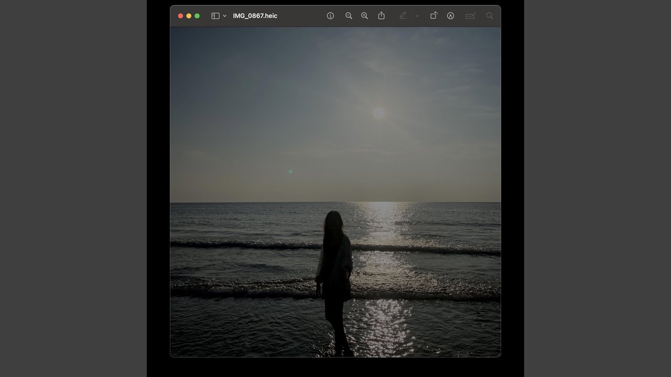Image resolution: width=671 pixels, height=377 pixels.
Task: Show the Markup toolbar
Action: pyautogui.click(x=450, y=16)
